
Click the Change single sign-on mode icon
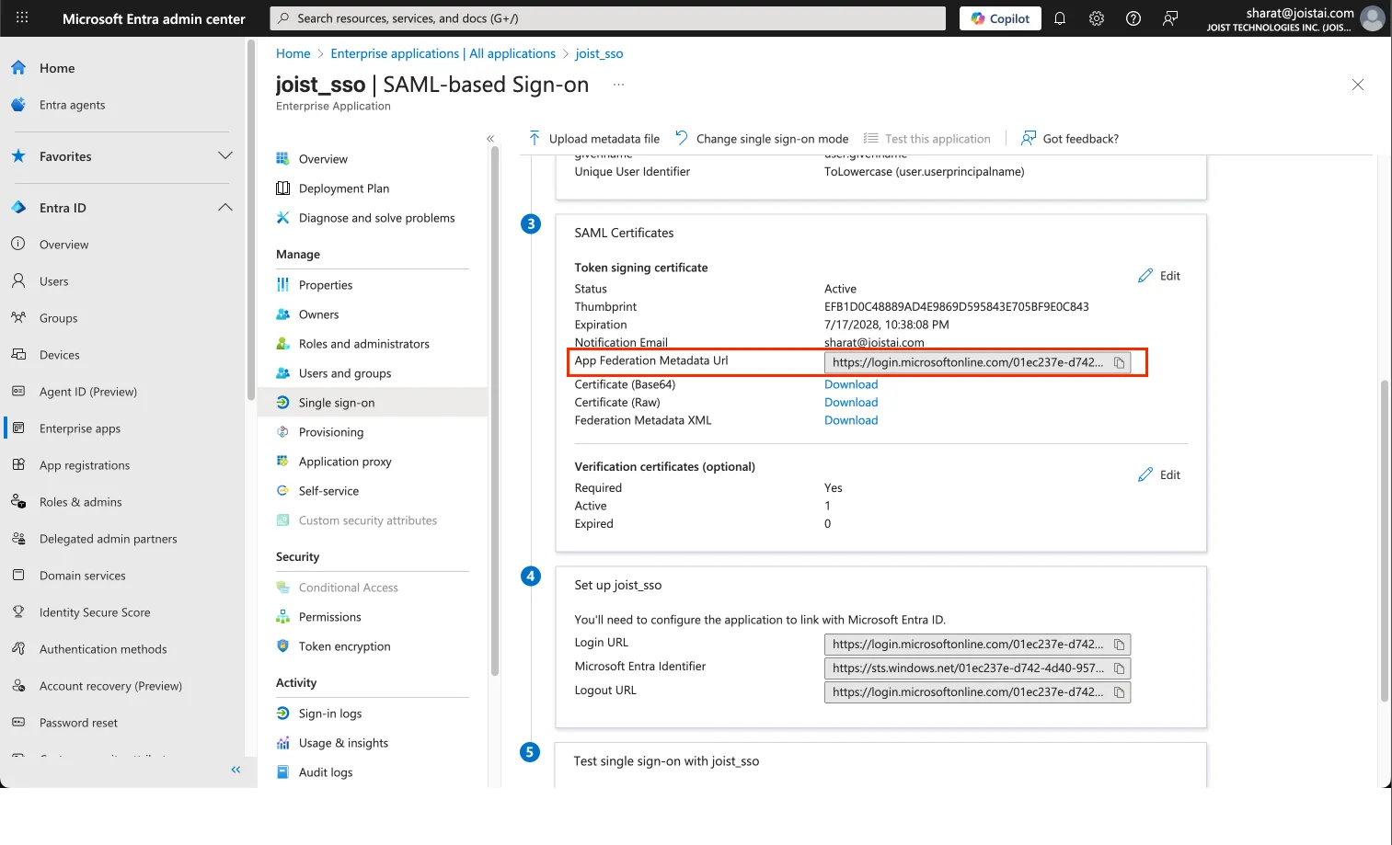click(682, 139)
